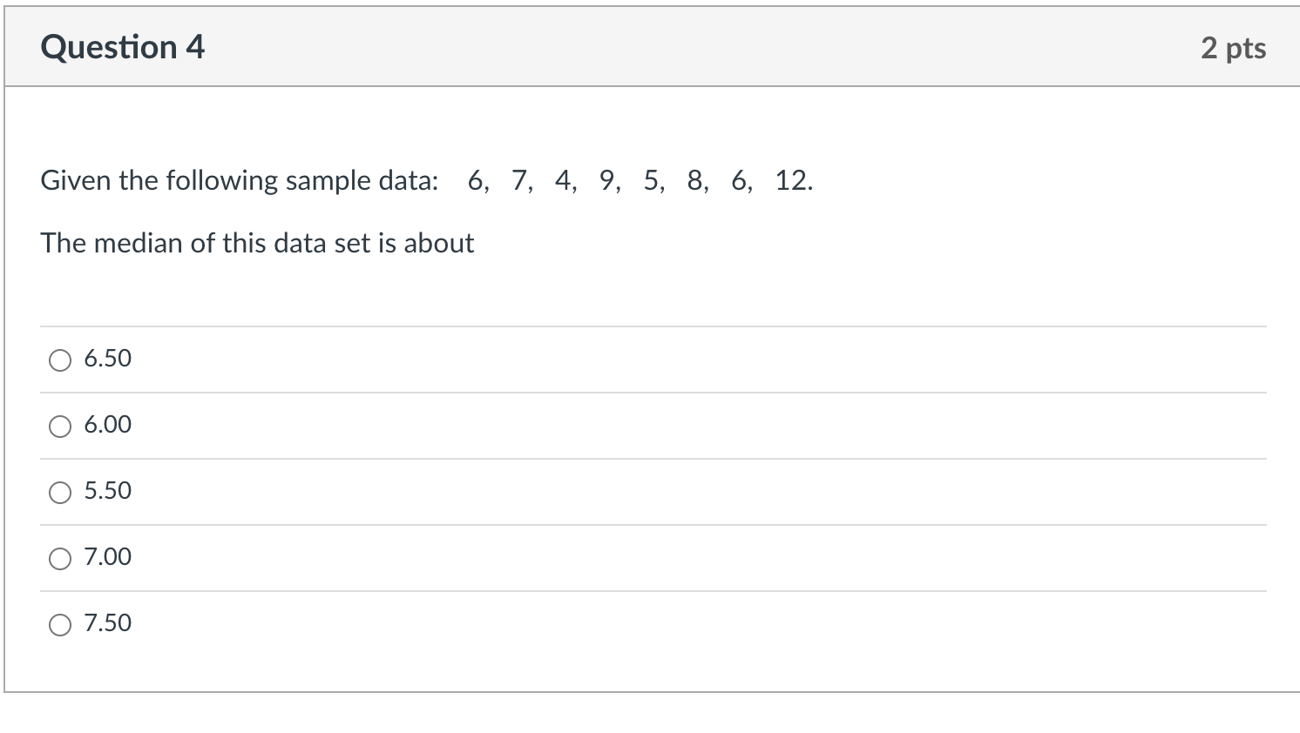Select the 6.50 radio button
The height and width of the screenshot is (733, 1300).
60,360
